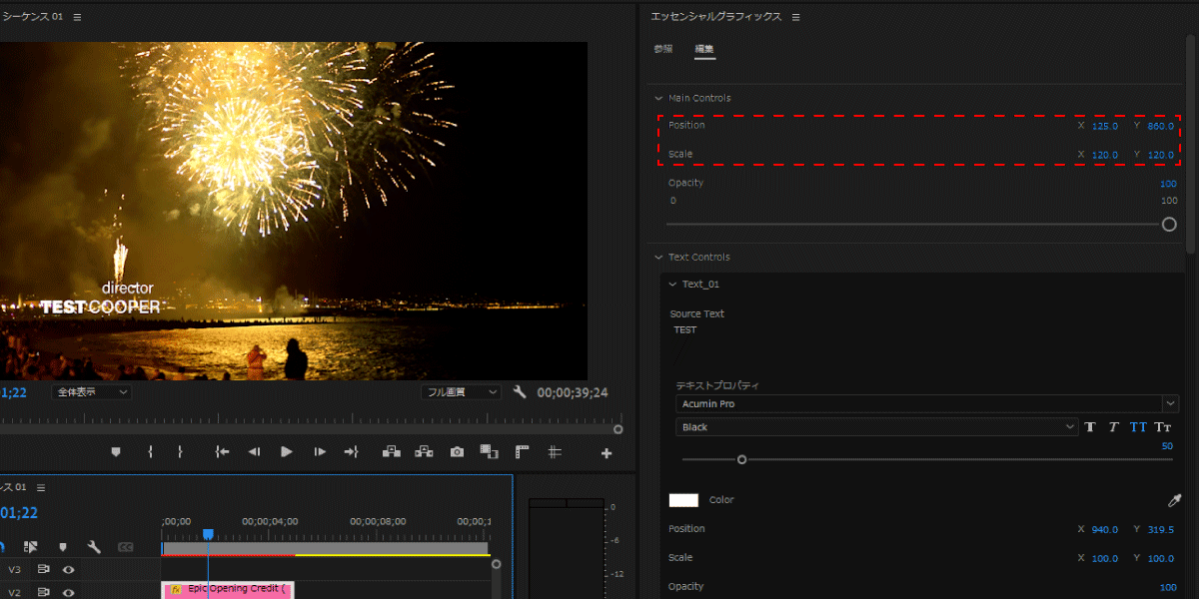Add a marker in the timeline
The height and width of the screenshot is (599, 1199).
[x=62, y=547]
